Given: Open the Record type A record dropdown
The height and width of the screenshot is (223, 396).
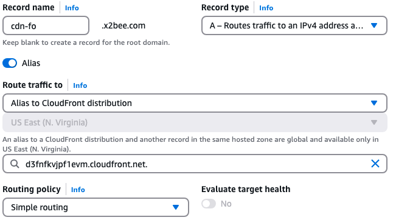Looking at the screenshot, I should (294, 25).
